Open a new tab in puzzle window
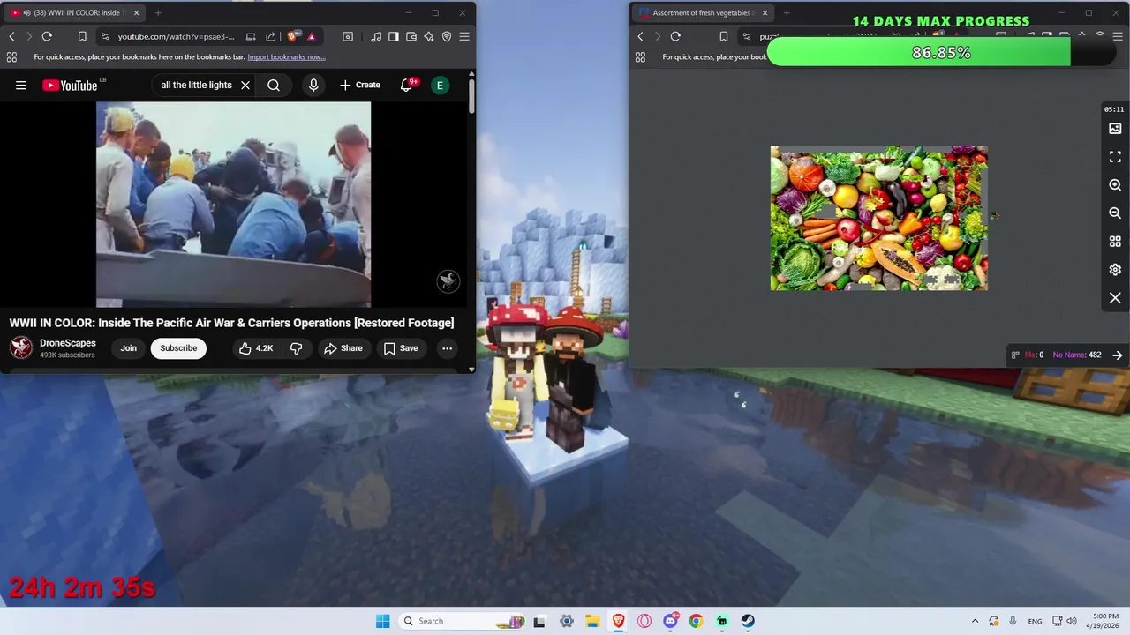The width and height of the screenshot is (1130, 635). pos(787,13)
